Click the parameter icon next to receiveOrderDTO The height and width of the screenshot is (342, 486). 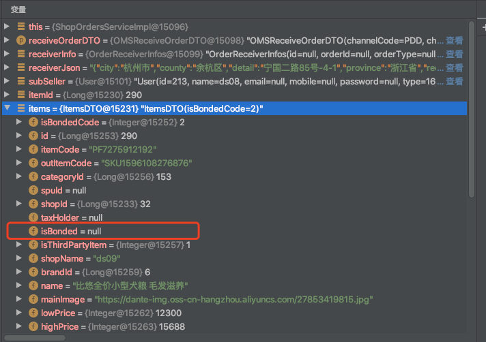(x=21, y=41)
